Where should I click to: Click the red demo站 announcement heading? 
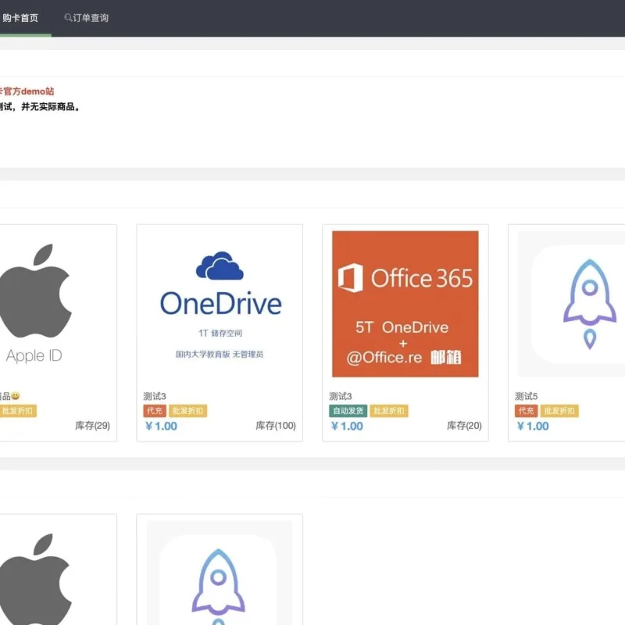coord(27,91)
